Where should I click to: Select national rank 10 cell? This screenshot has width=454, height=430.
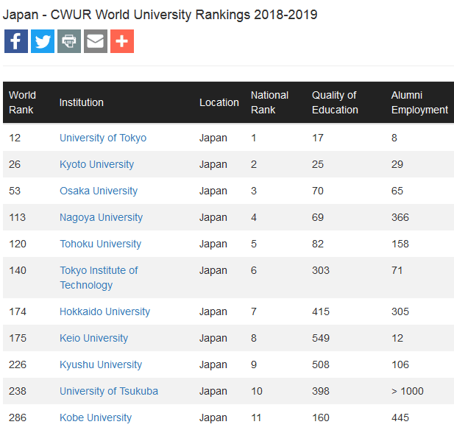coord(257,391)
